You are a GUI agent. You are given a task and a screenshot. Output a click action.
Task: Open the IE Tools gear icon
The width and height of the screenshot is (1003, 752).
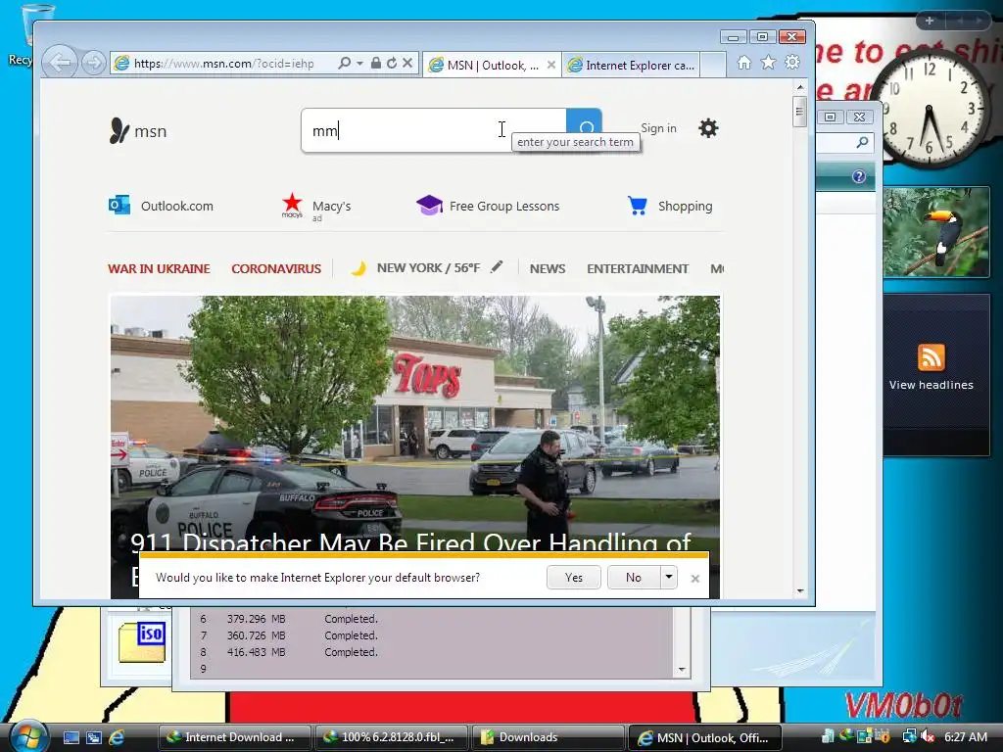coord(792,62)
